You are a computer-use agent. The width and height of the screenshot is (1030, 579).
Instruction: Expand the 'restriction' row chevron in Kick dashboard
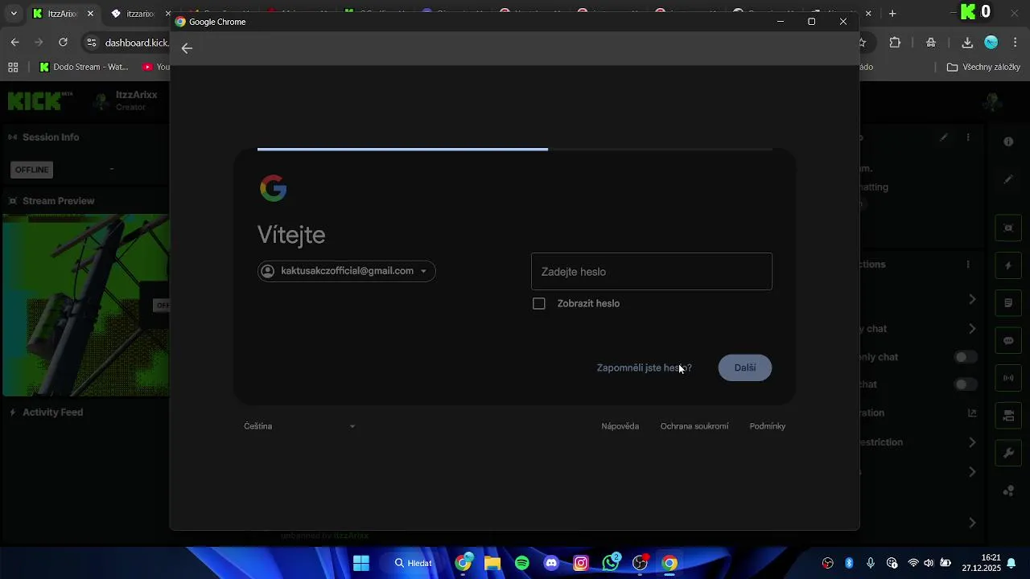coord(972,442)
